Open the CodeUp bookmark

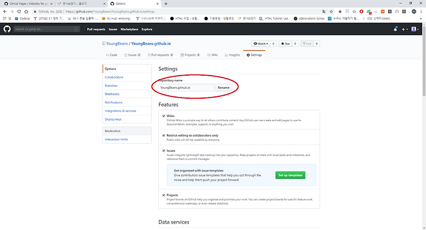22,18
